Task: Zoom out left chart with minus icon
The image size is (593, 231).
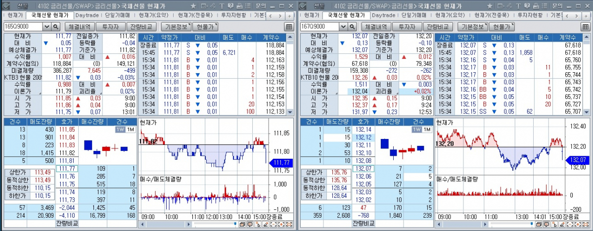Action: (274, 225)
